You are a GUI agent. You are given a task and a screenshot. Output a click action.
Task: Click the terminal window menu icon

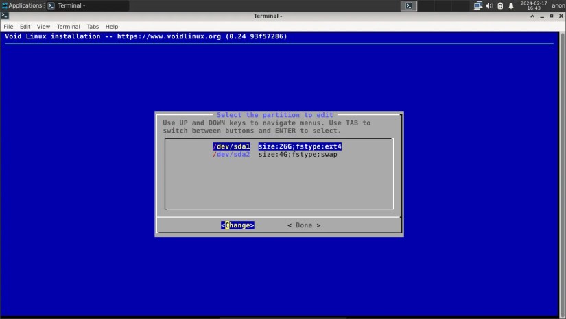(5, 16)
